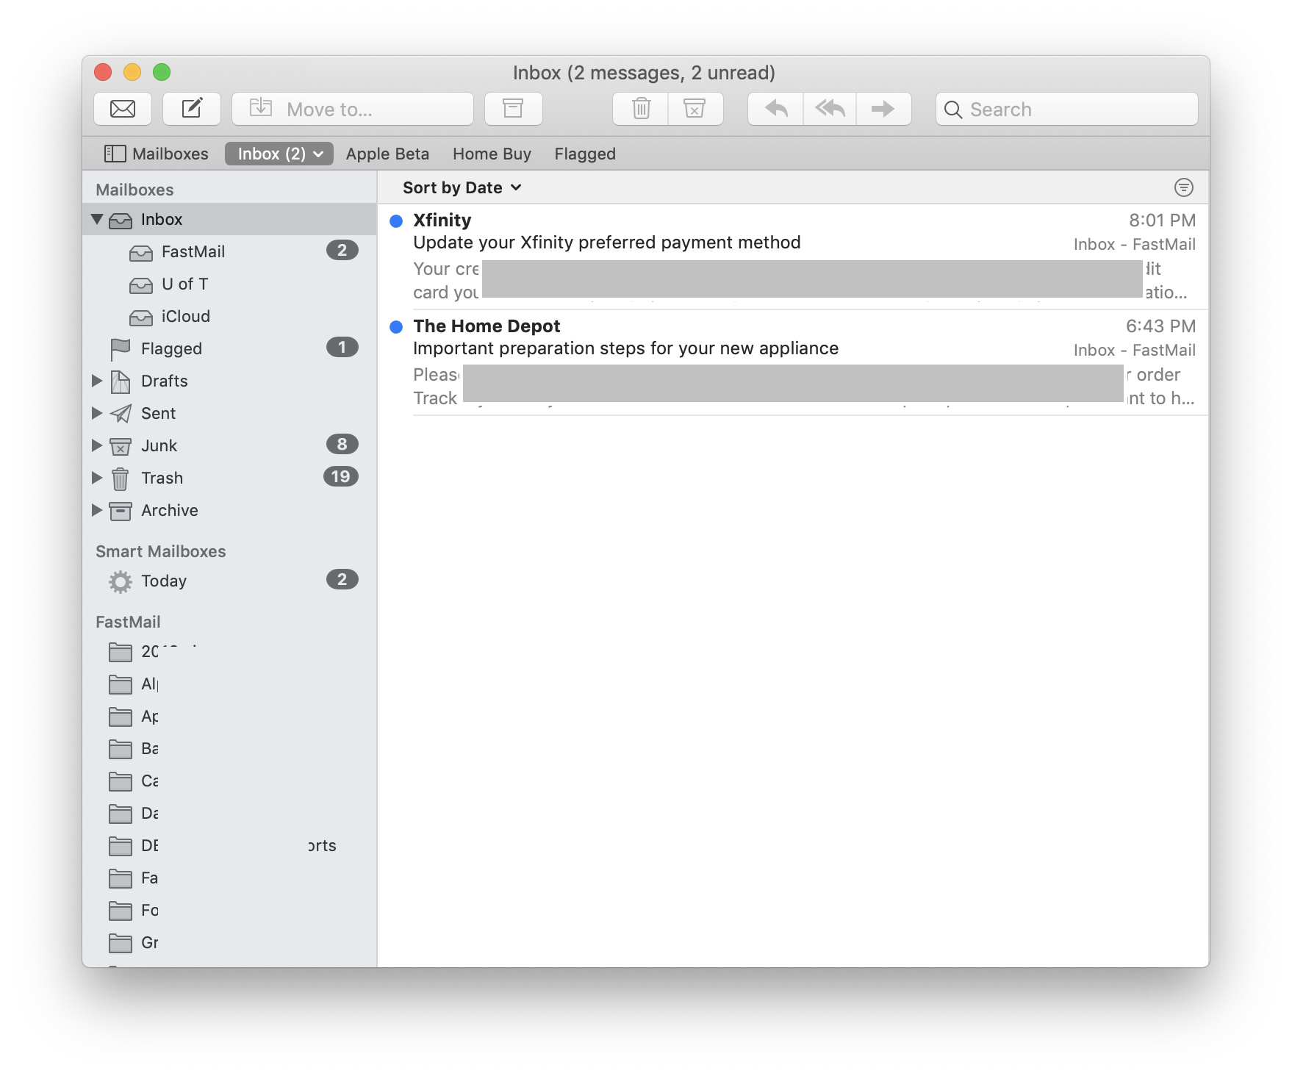Expand the Junk mailbox triangle

[x=97, y=445]
